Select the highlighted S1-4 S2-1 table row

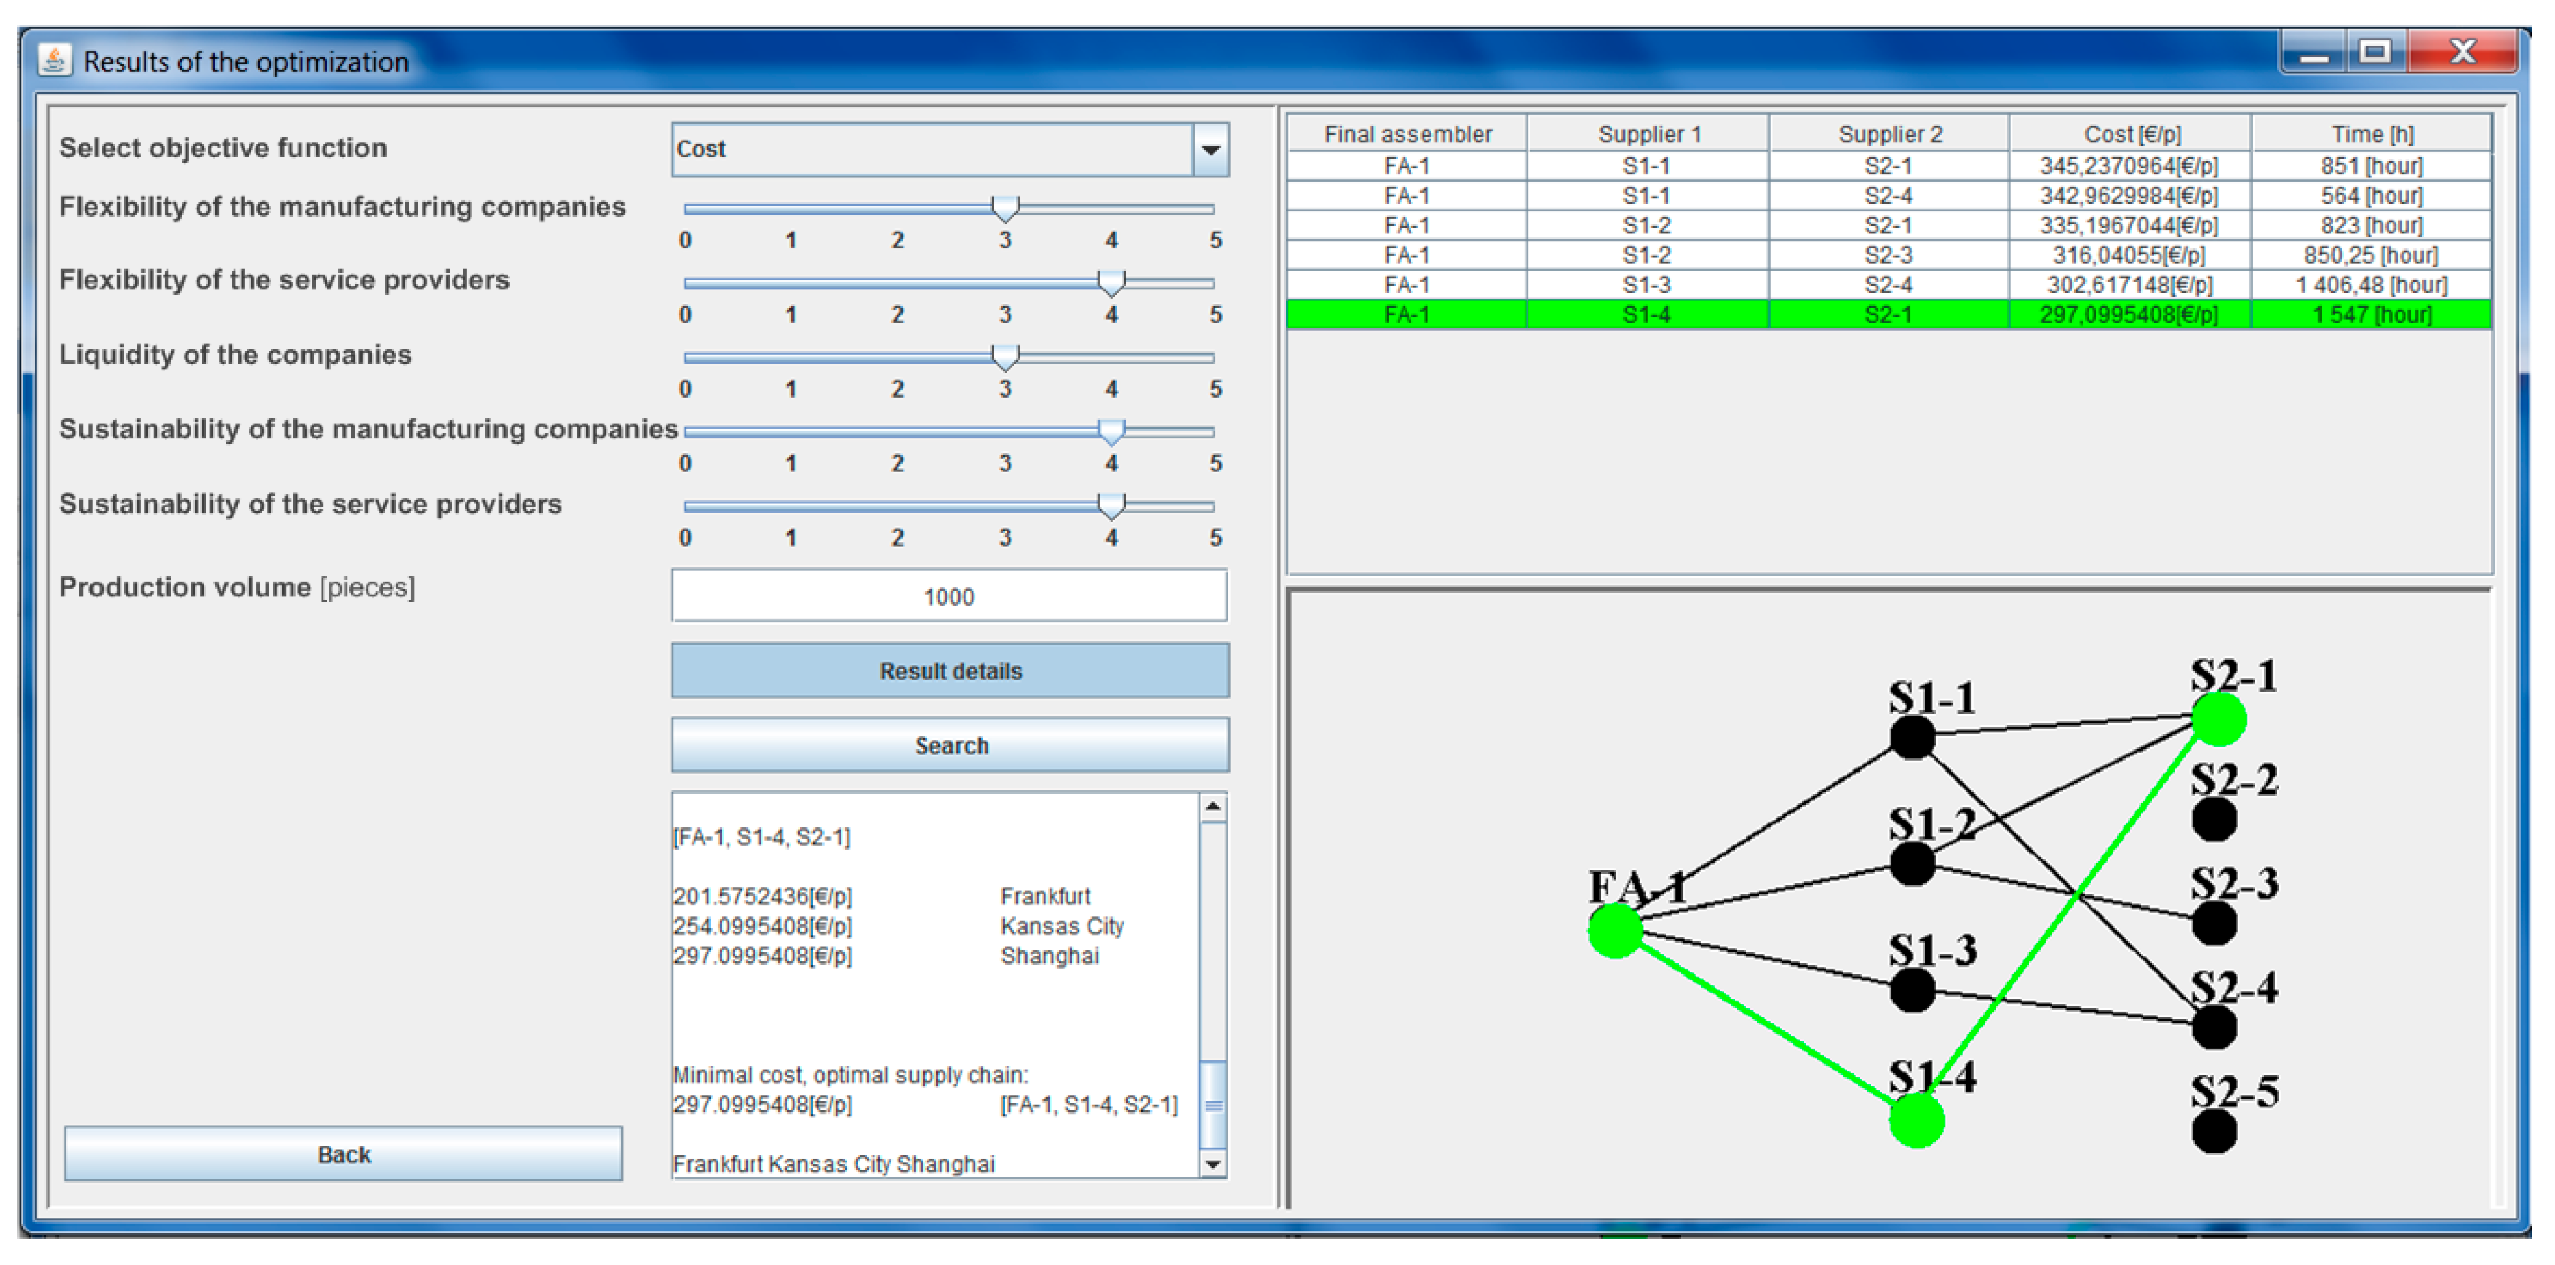pyautogui.click(x=1889, y=314)
